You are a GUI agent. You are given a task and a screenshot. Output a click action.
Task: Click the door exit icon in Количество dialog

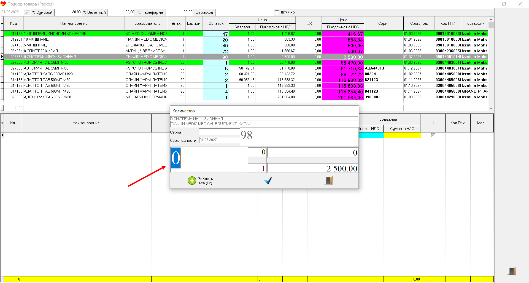coord(328,181)
